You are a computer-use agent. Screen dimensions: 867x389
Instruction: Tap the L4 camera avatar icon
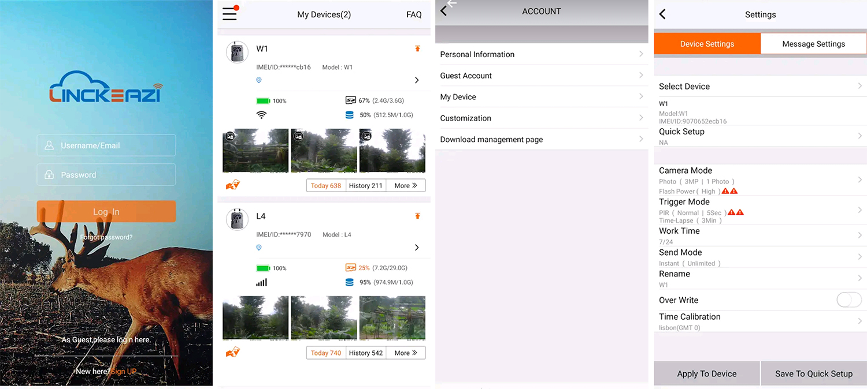coord(237,219)
